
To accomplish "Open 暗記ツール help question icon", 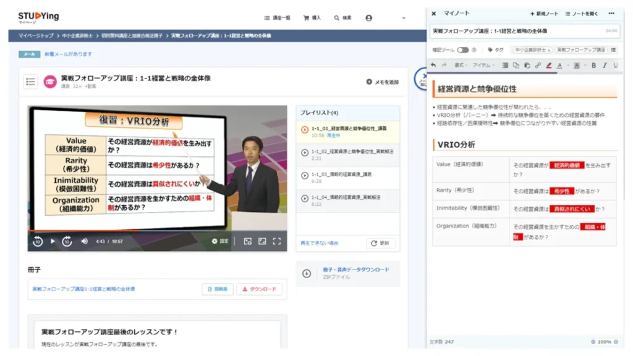I will pyautogui.click(x=474, y=50).
